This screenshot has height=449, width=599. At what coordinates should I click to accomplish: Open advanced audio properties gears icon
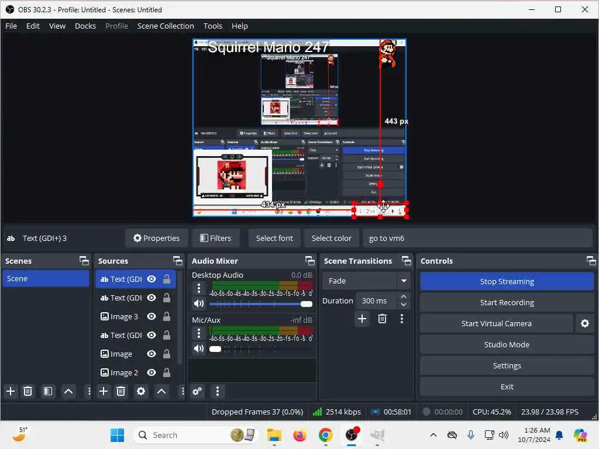(197, 391)
